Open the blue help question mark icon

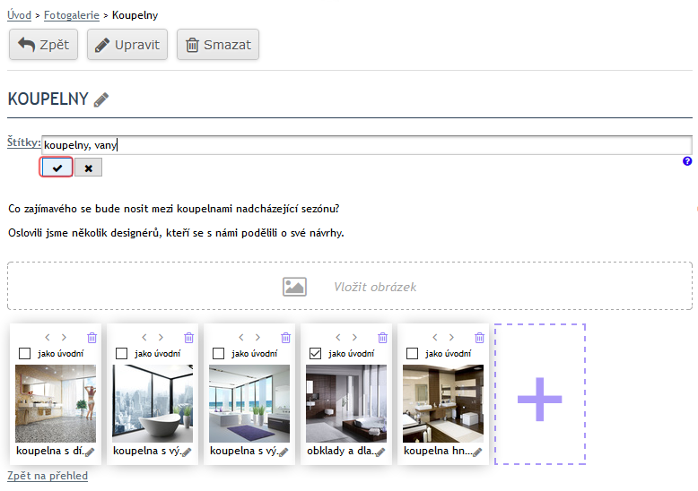tap(687, 161)
